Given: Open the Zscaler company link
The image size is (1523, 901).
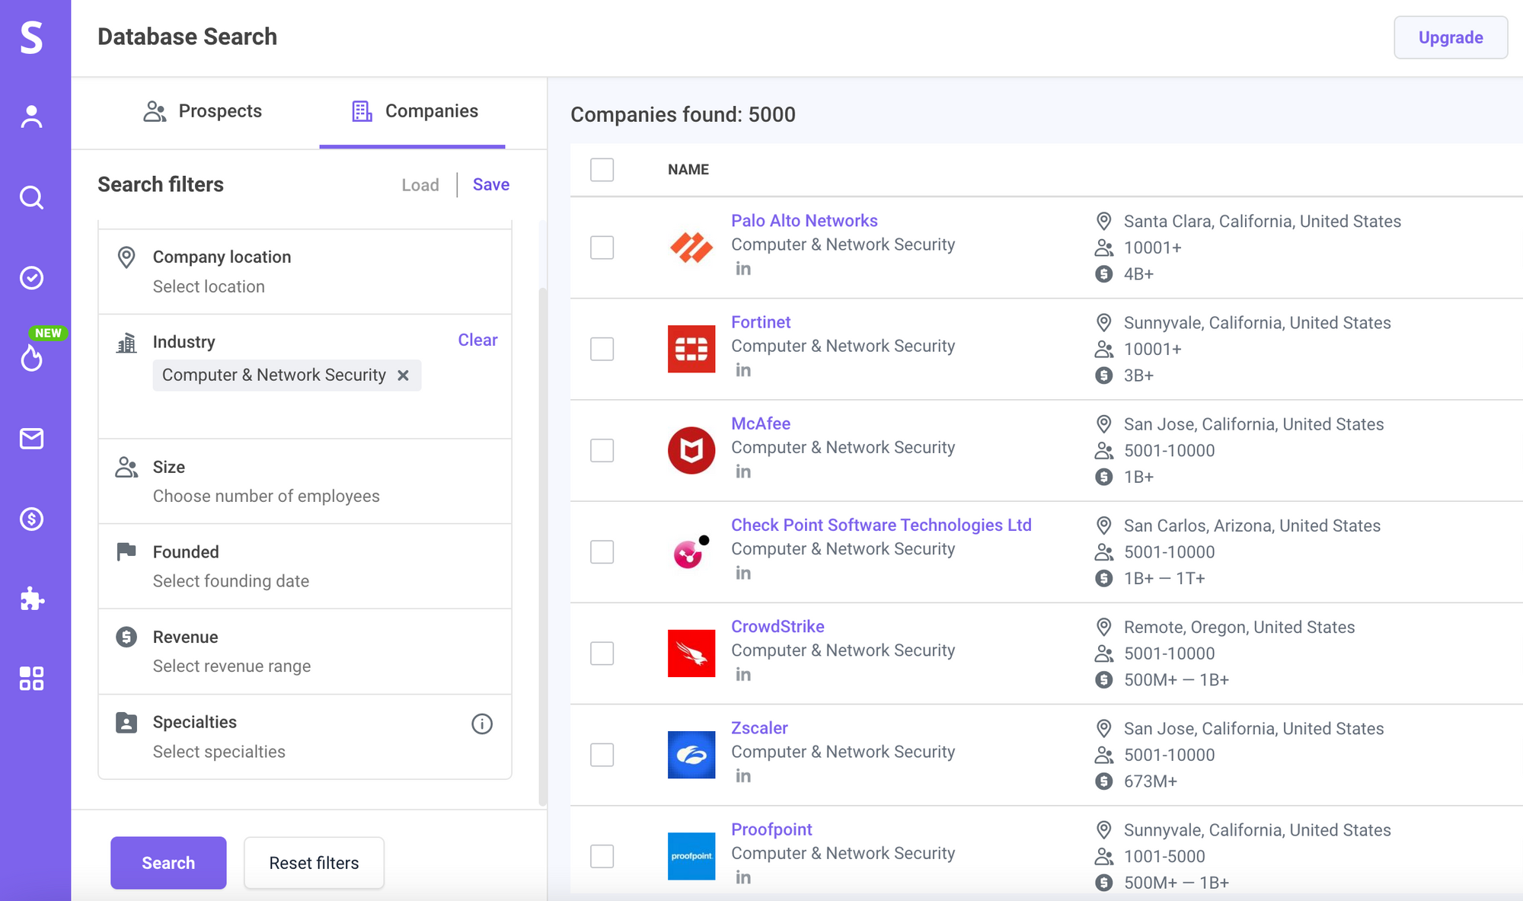Looking at the screenshot, I should [x=759, y=728].
